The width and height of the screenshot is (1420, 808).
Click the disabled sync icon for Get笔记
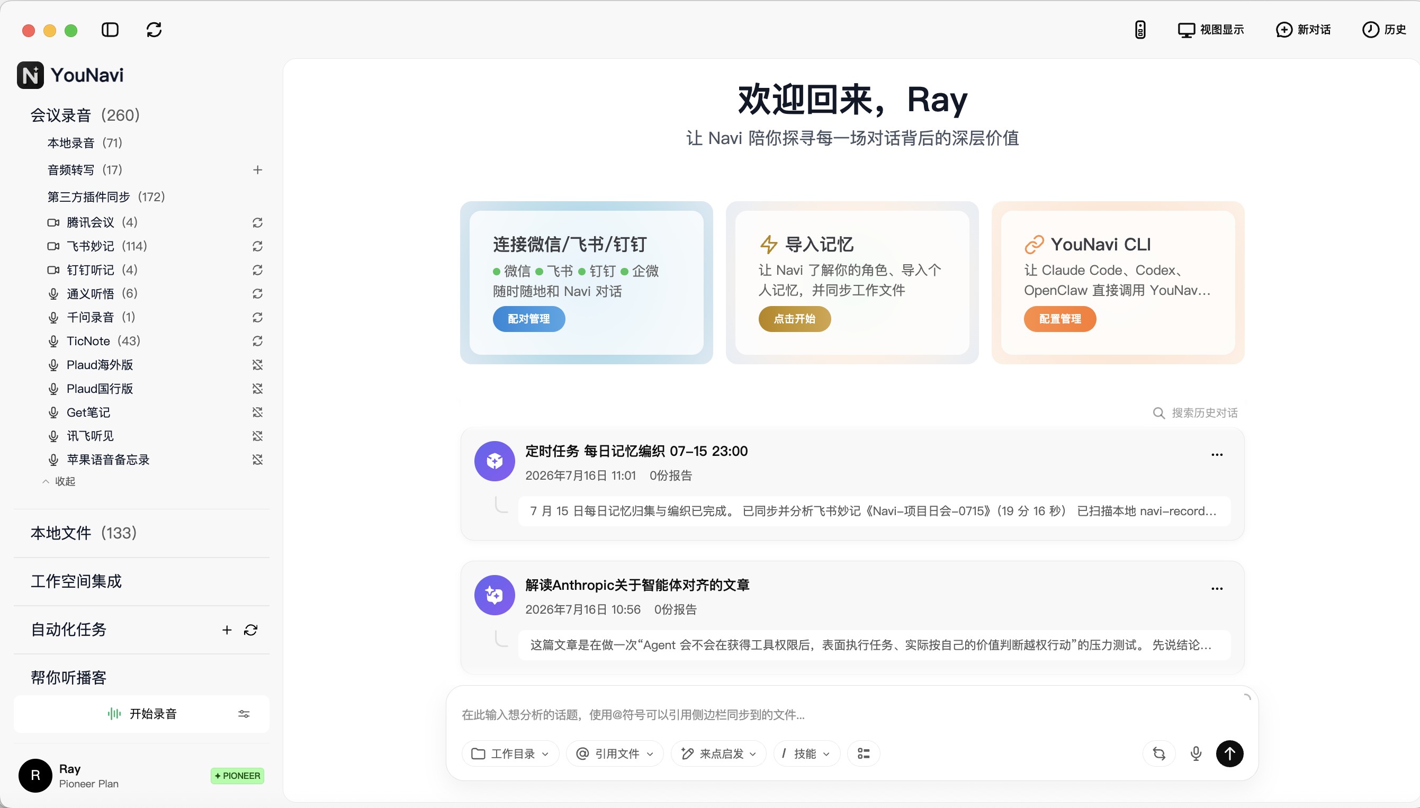[x=257, y=412]
